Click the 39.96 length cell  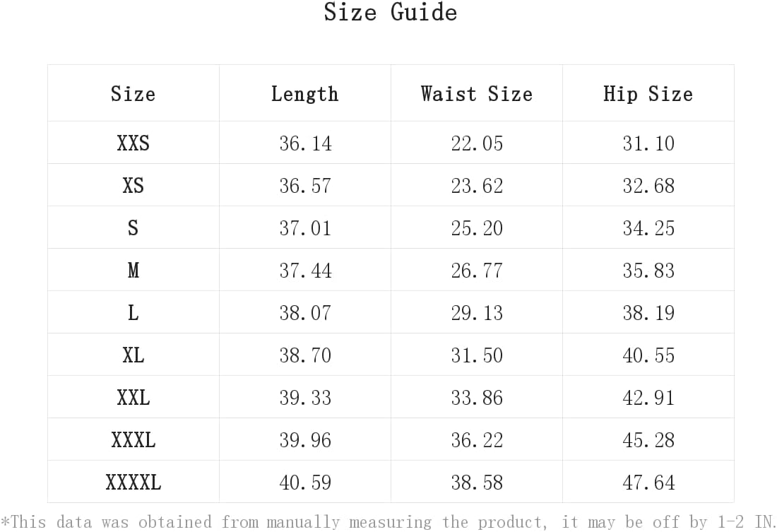click(x=305, y=440)
